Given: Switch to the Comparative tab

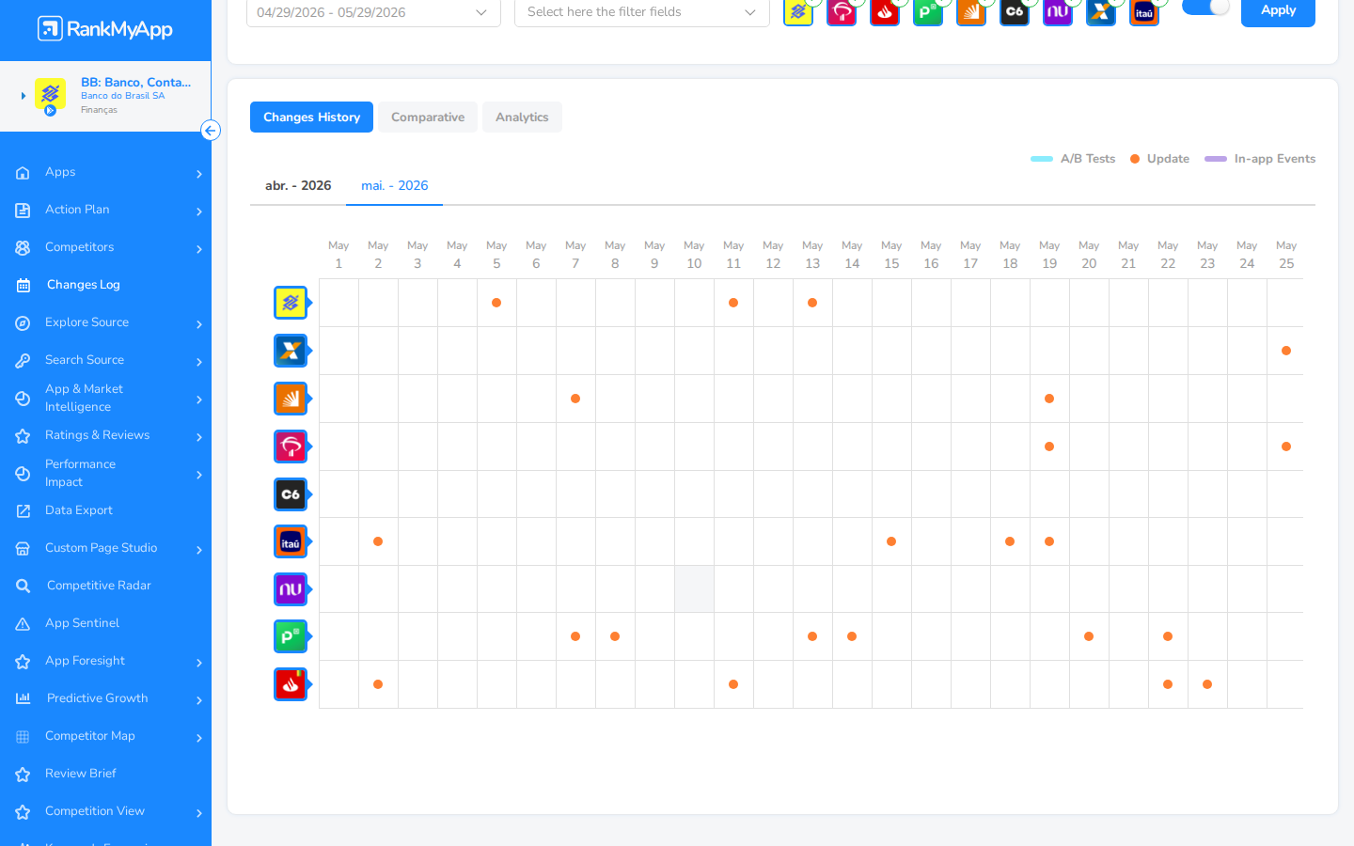Looking at the screenshot, I should pyautogui.click(x=428, y=117).
